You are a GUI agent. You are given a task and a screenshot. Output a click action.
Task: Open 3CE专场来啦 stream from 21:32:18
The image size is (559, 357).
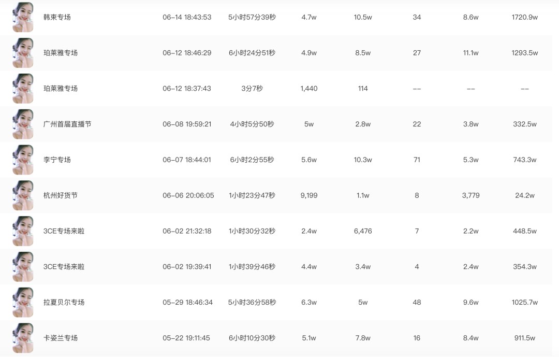coord(64,231)
